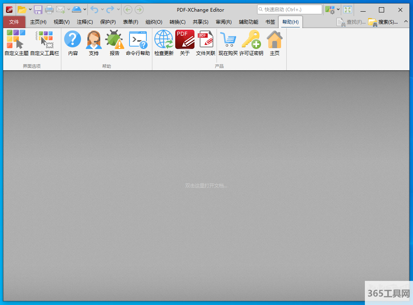Click the 文件关联 file association icon

point(206,40)
